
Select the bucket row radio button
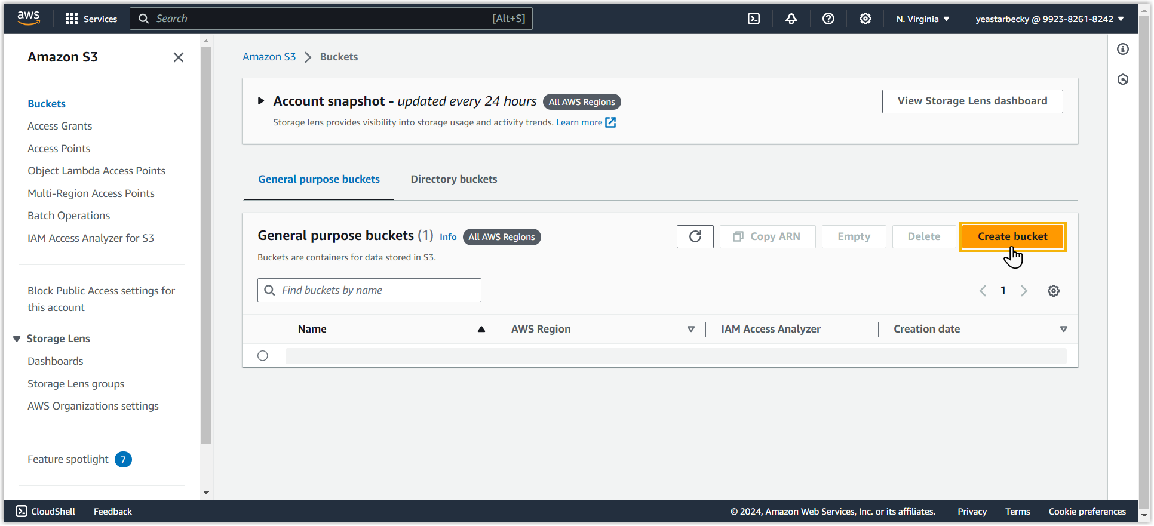point(263,356)
